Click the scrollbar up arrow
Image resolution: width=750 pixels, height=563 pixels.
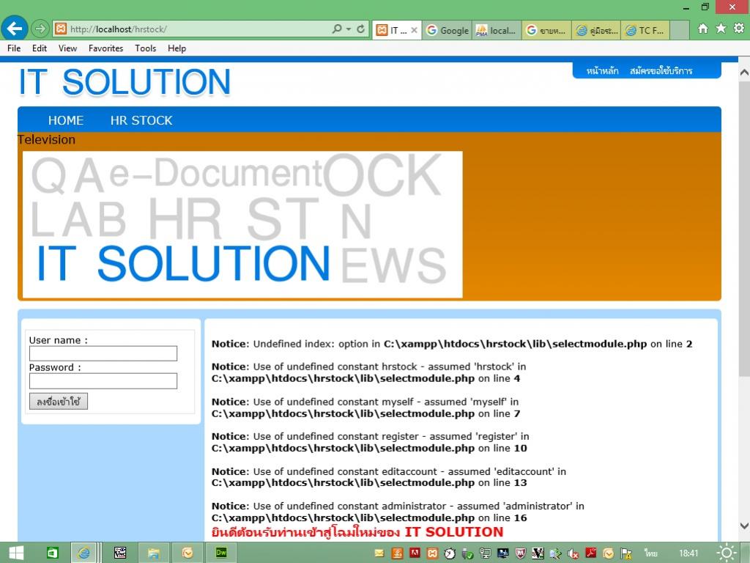[x=744, y=73]
